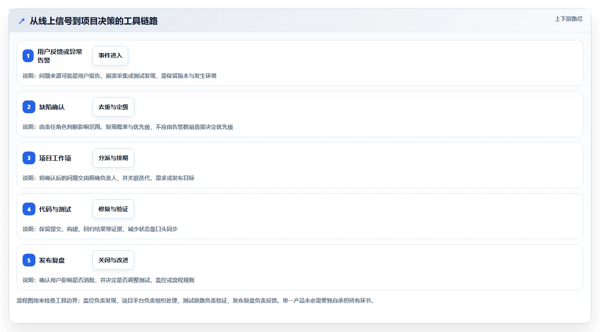Click the 去重与定级 button
Screen dimensions: 600x332
pyautogui.click(x=113, y=107)
